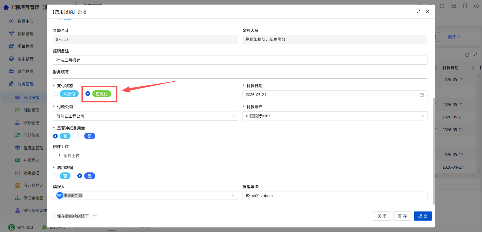Open 内部往来 menu item
482x232 pixels.
pos(31,135)
